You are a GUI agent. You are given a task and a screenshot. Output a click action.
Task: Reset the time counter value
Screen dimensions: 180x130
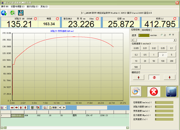click(x=175, y=18)
